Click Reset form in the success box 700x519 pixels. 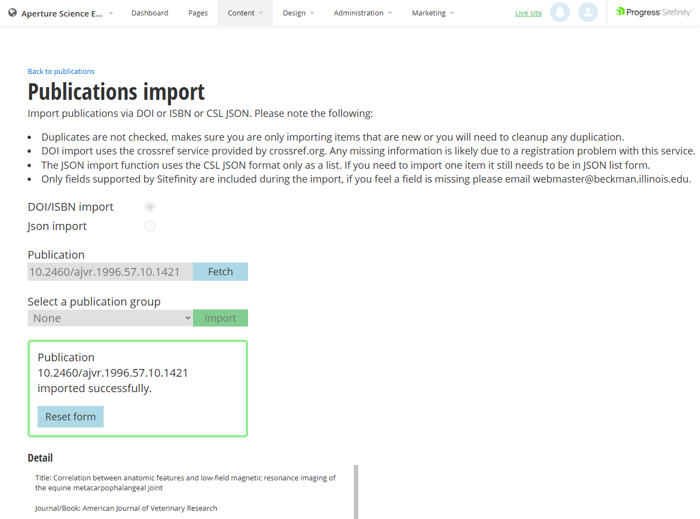click(70, 416)
